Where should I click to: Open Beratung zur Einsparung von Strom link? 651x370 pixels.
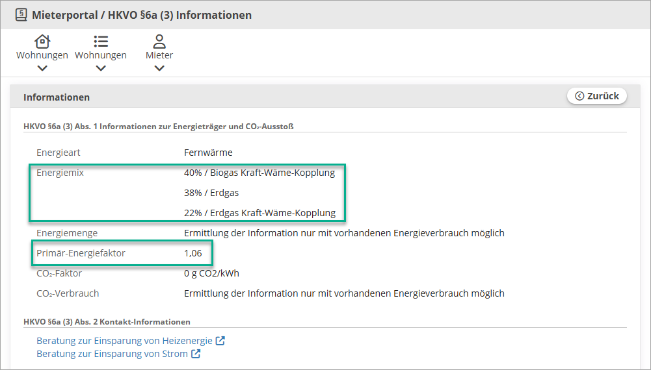(112, 353)
